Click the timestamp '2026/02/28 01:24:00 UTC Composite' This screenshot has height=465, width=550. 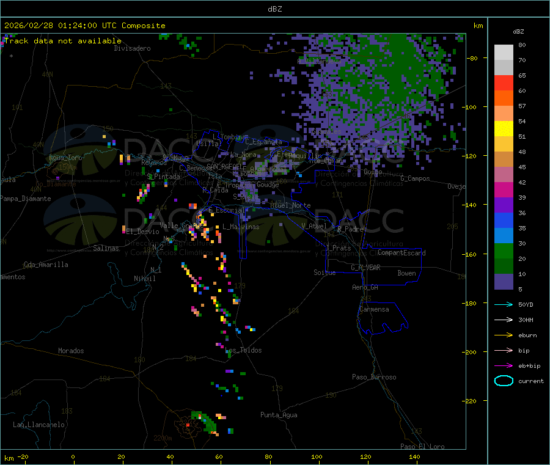coord(84,26)
